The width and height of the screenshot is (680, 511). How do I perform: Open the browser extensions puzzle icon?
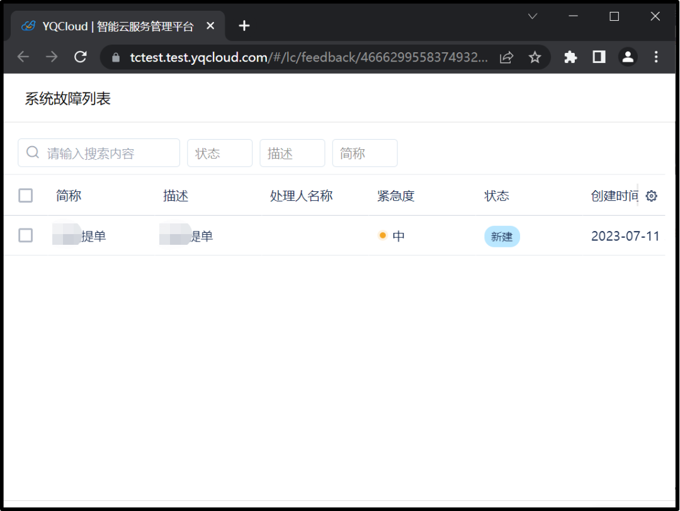point(570,57)
